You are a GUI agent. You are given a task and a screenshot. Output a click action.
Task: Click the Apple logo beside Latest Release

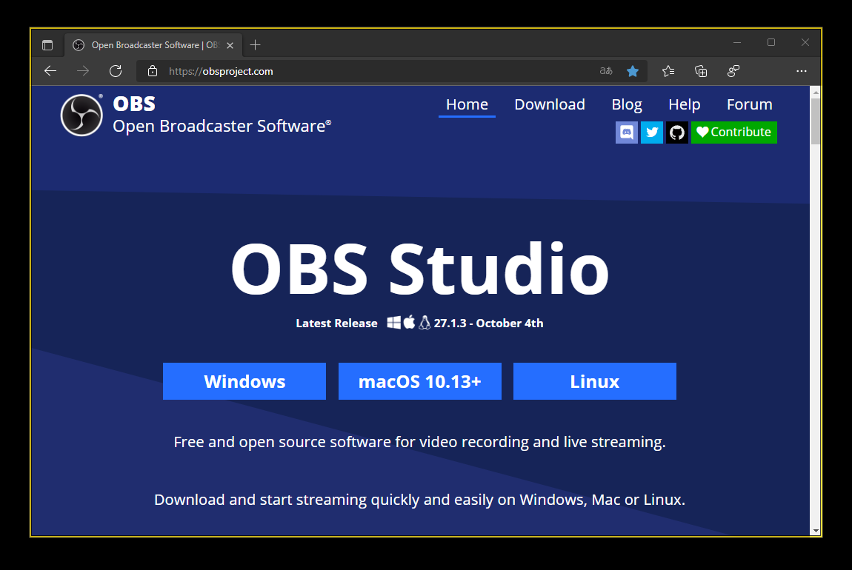(409, 322)
